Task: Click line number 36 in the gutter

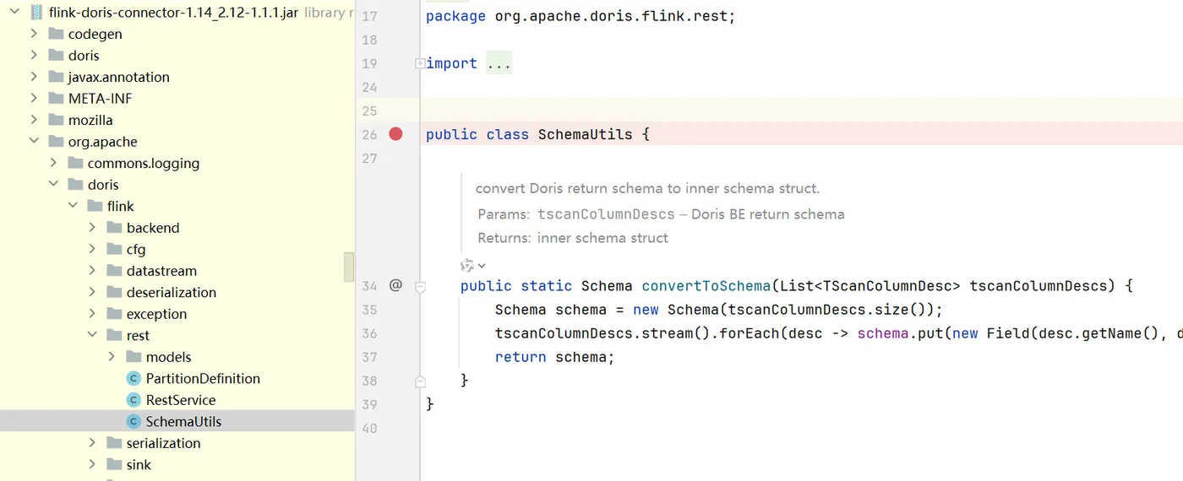Action: (368, 333)
